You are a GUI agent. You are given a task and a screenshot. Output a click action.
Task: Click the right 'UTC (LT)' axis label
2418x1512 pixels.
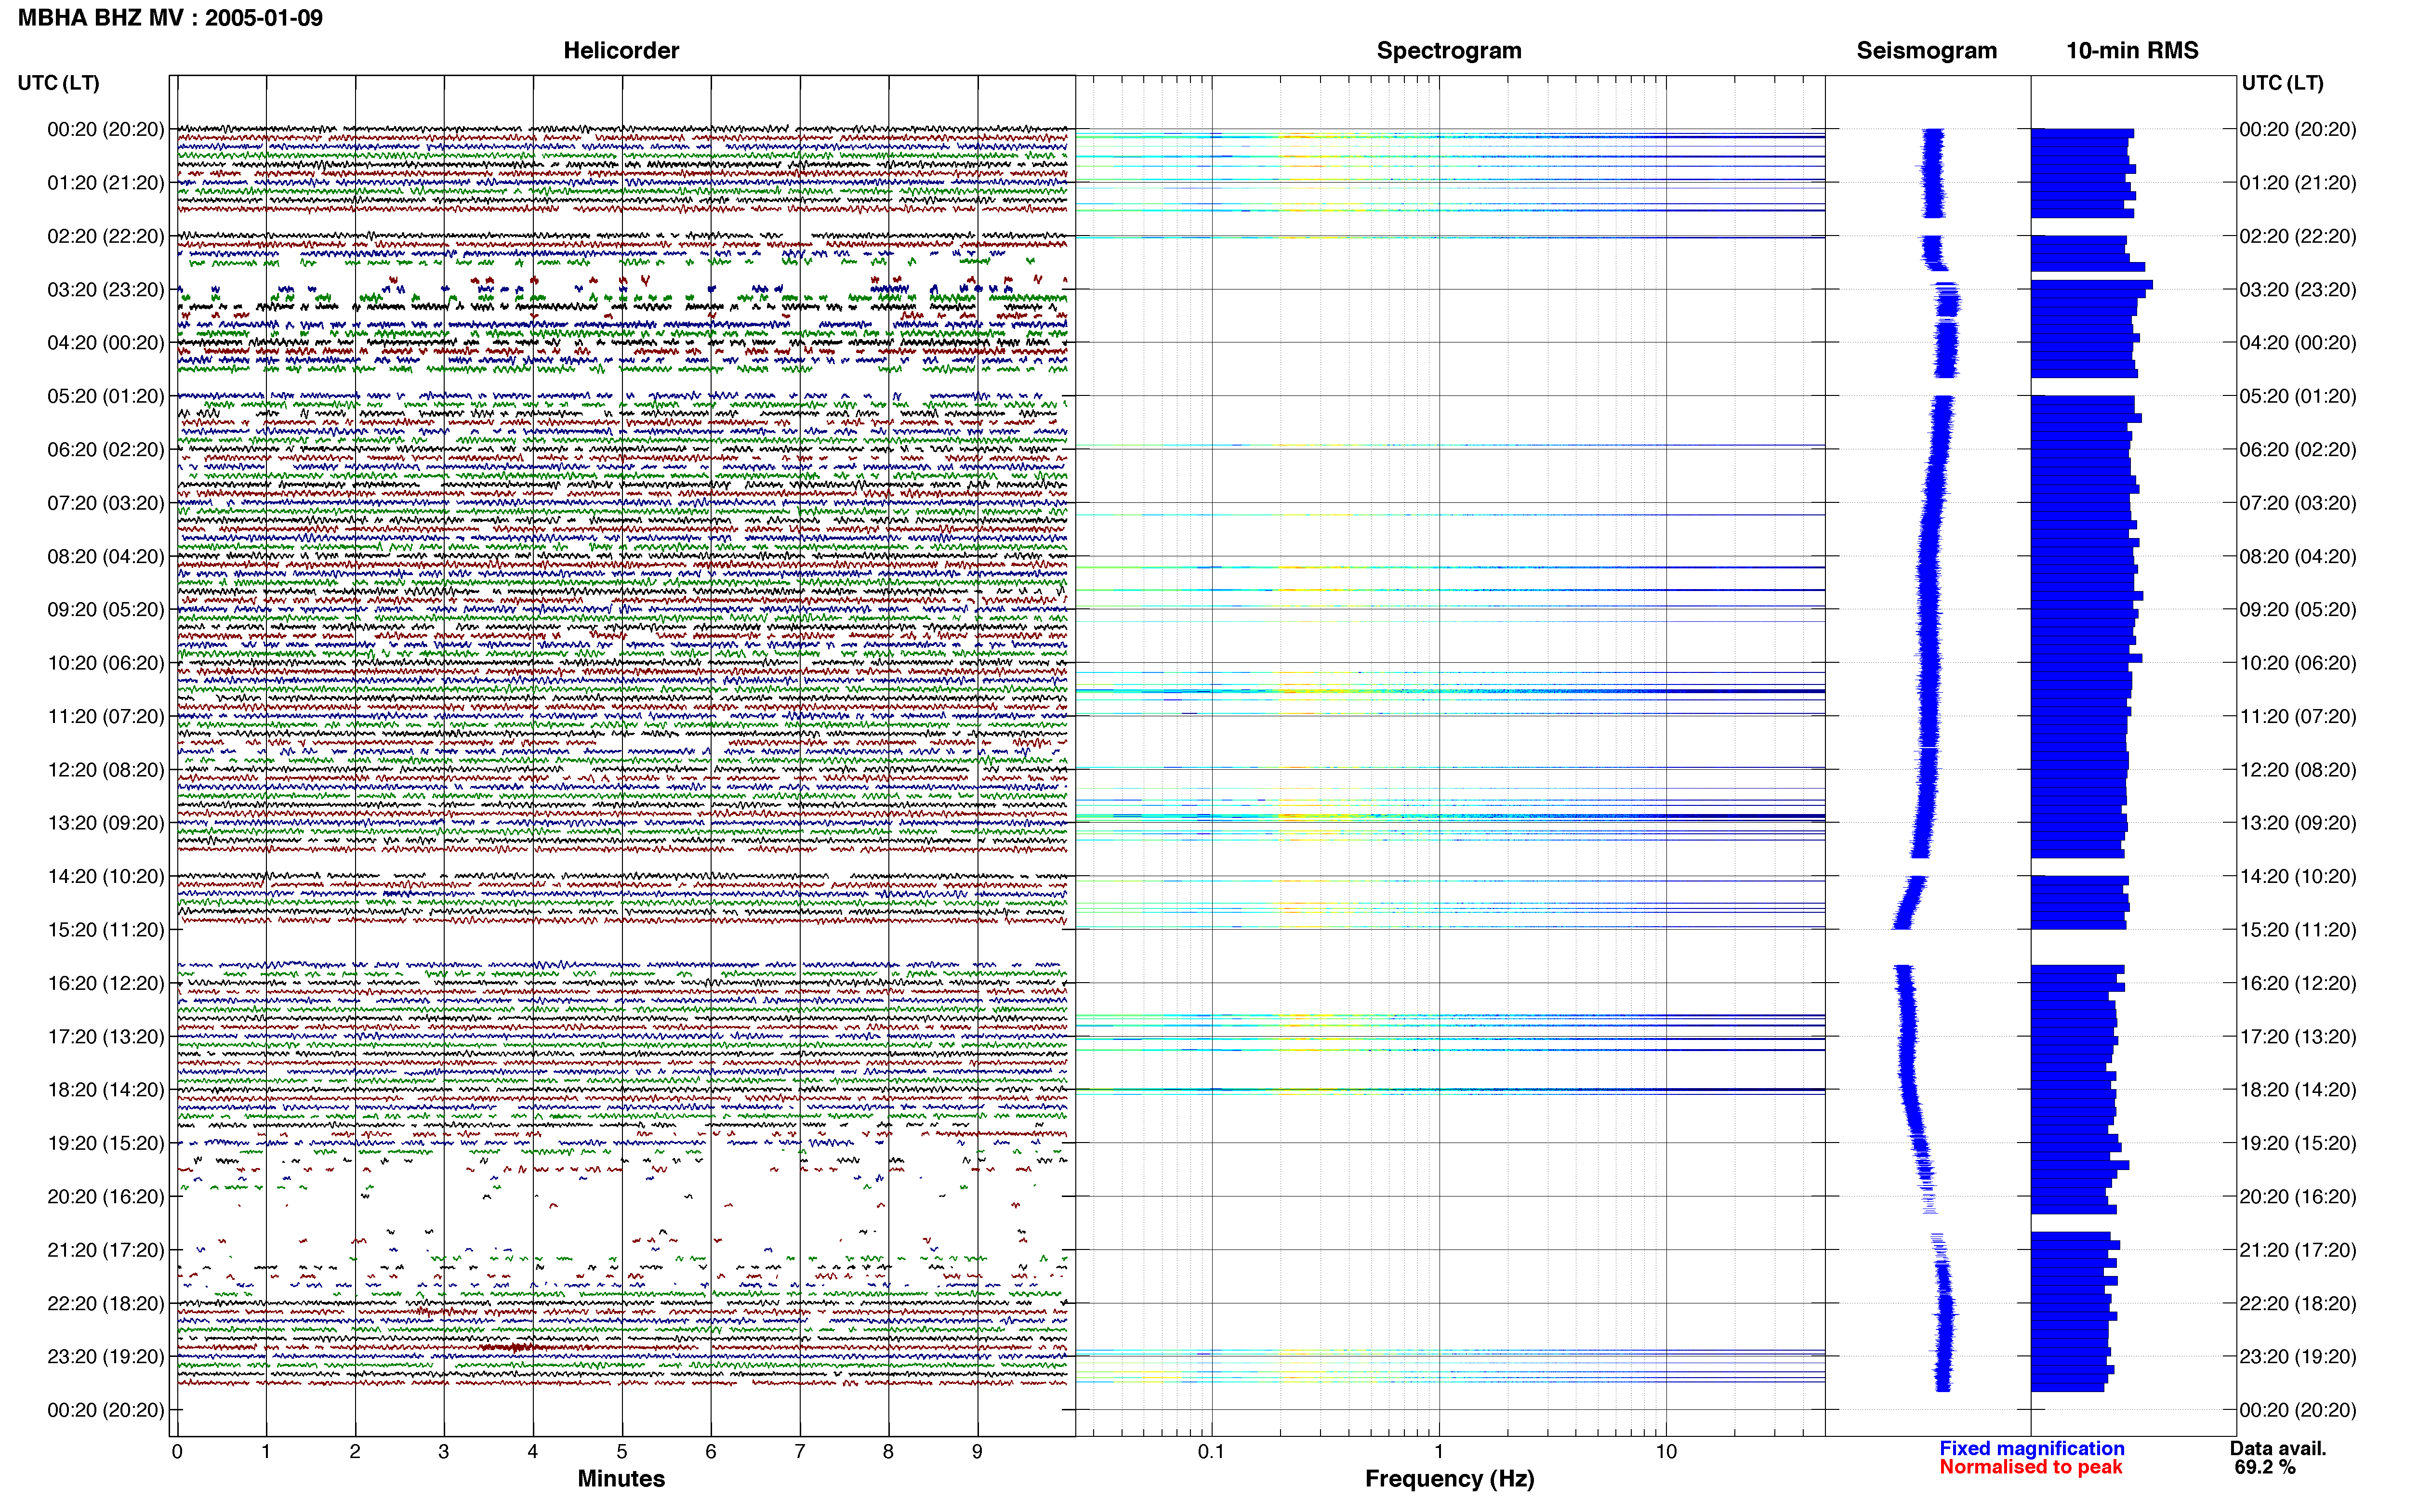2282,83
